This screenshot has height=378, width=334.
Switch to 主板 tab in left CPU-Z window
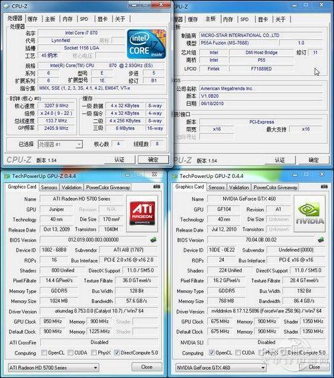coord(50,19)
